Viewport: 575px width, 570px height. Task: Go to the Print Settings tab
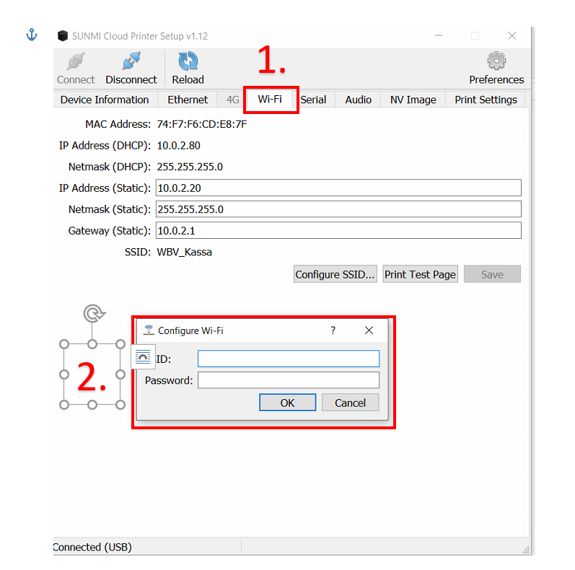pos(486,100)
